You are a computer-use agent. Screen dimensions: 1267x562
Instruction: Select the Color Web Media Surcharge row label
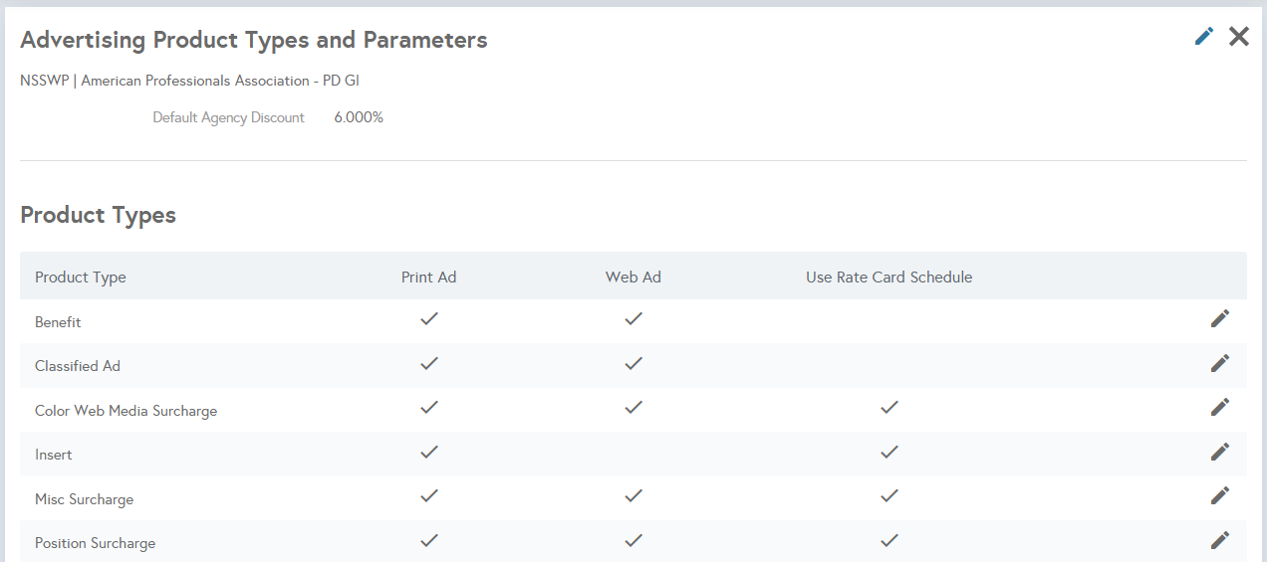(x=126, y=411)
